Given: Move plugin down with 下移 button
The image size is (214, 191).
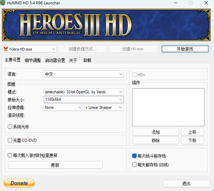Looking at the screenshot, I should [192, 140].
